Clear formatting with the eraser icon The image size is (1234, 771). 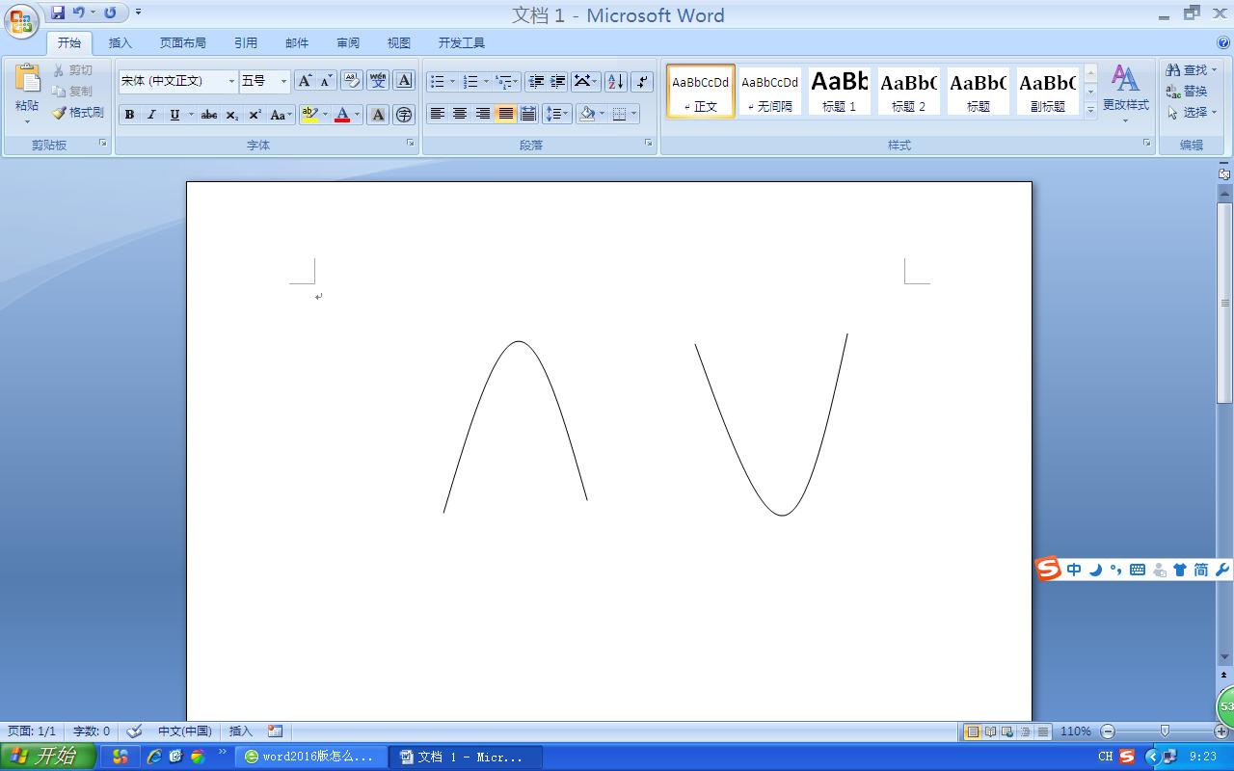(x=352, y=81)
